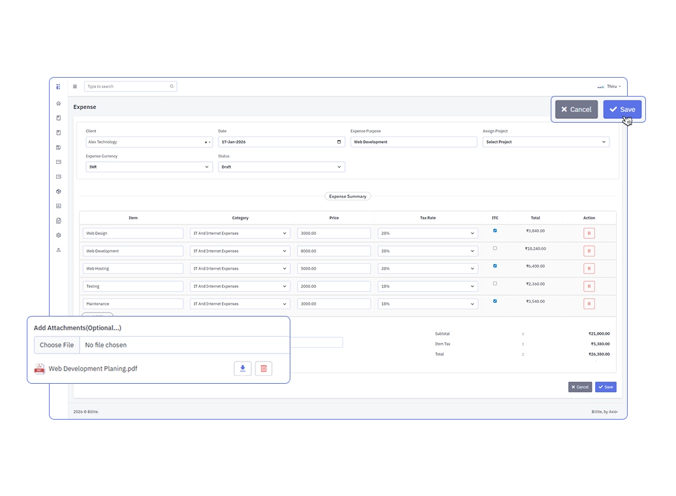Open the checklist edit sidebar icon
The width and height of the screenshot is (676, 496).
59,147
